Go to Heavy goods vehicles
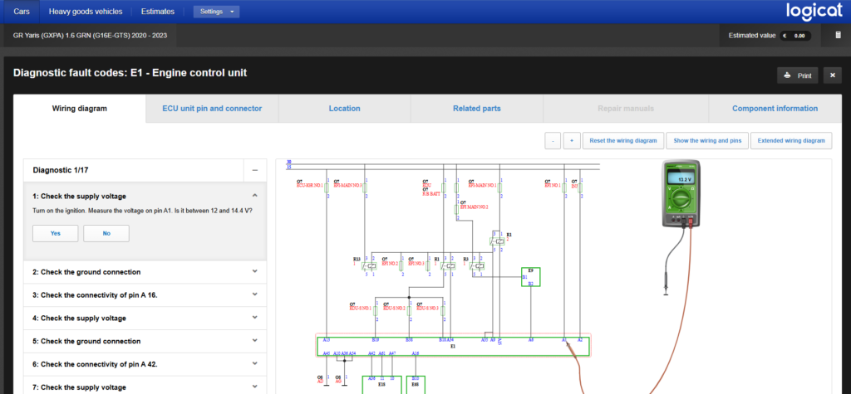Image resolution: width=851 pixels, height=394 pixels. click(86, 12)
